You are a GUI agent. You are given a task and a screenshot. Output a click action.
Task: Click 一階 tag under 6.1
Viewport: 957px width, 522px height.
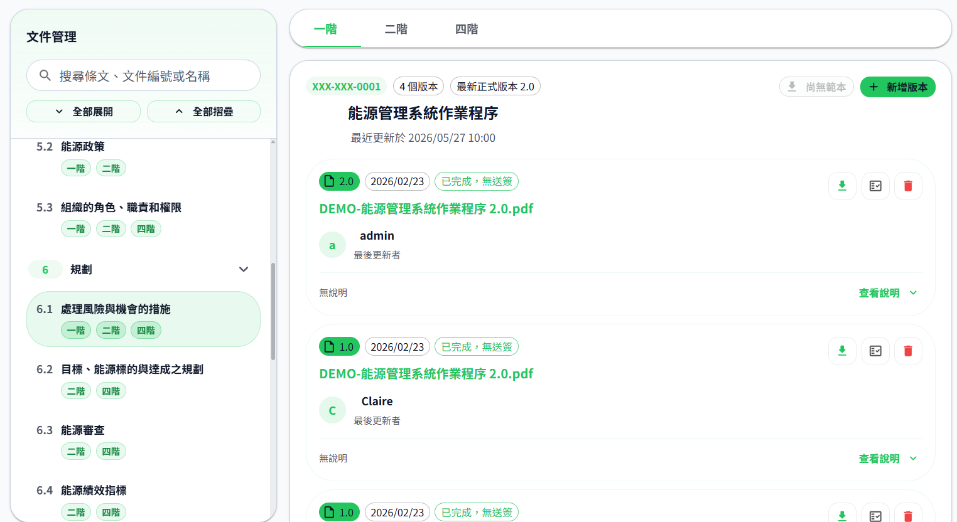76,330
